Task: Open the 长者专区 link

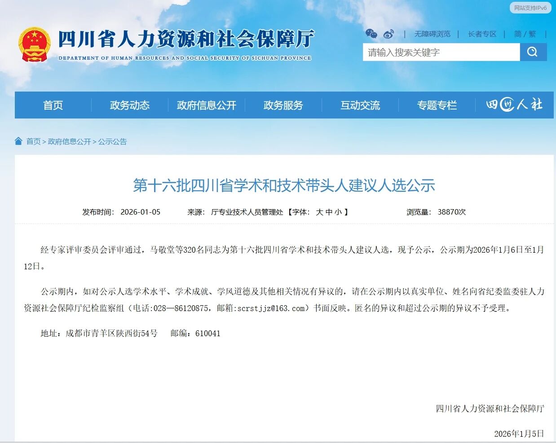Action: (482, 34)
